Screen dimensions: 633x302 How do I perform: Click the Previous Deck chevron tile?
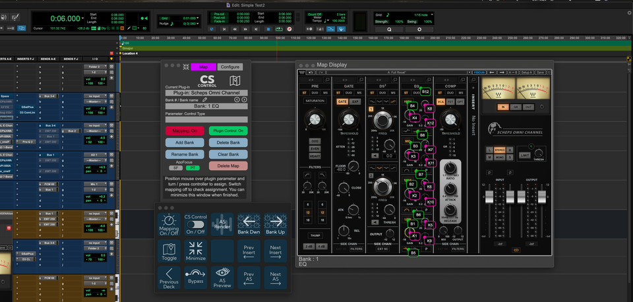169,277
